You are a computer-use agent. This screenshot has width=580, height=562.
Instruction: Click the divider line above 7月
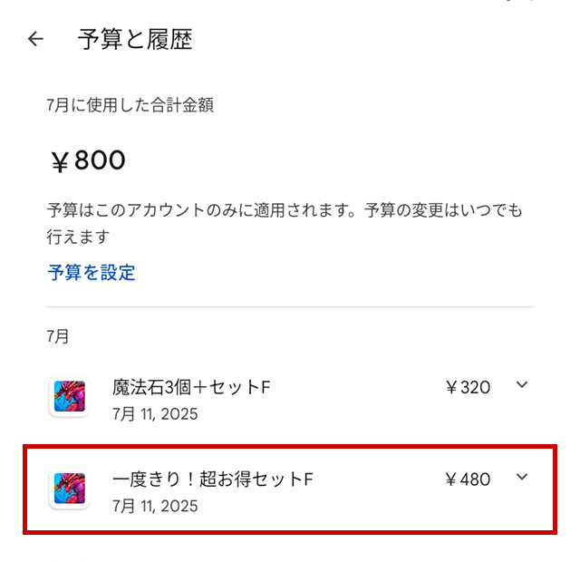pos(290,307)
